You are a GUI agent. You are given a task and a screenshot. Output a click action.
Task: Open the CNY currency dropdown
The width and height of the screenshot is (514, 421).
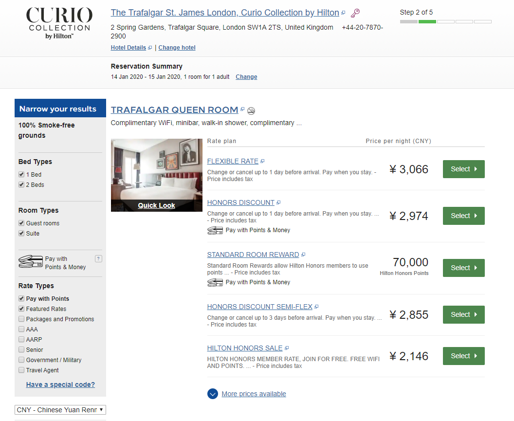(60, 410)
